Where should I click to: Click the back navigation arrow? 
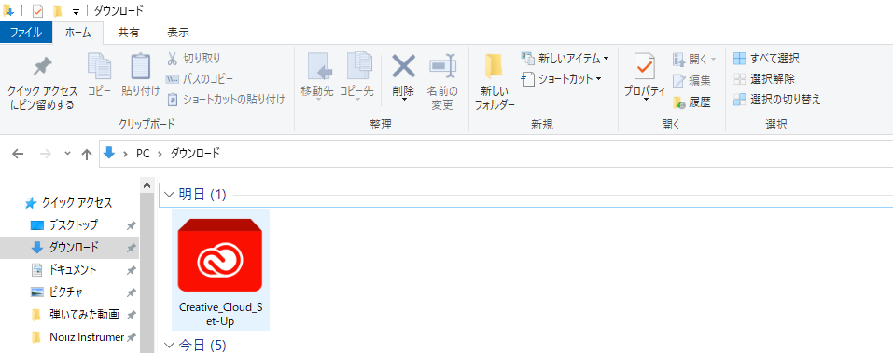tap(19, 154)
